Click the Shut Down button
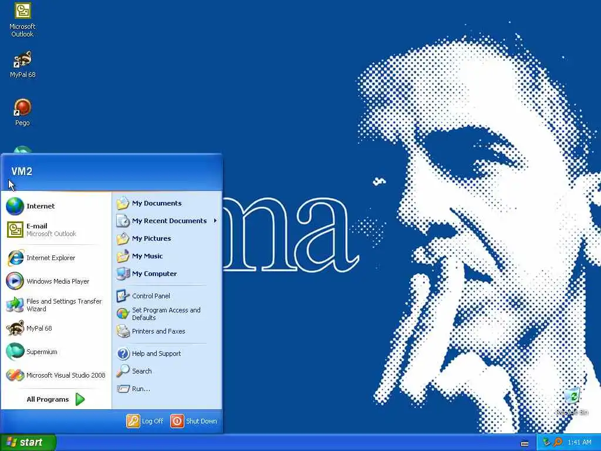 click(194, 421)
